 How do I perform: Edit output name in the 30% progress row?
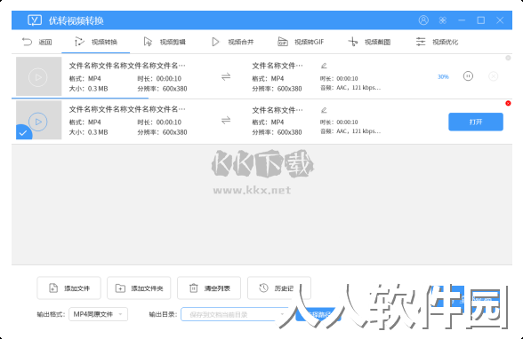324,66
